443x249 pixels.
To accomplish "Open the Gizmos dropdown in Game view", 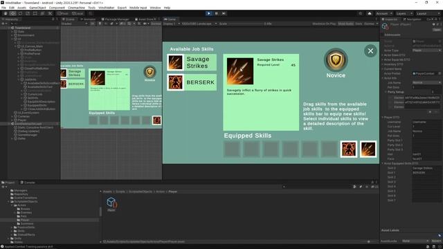I will (371, 24).
